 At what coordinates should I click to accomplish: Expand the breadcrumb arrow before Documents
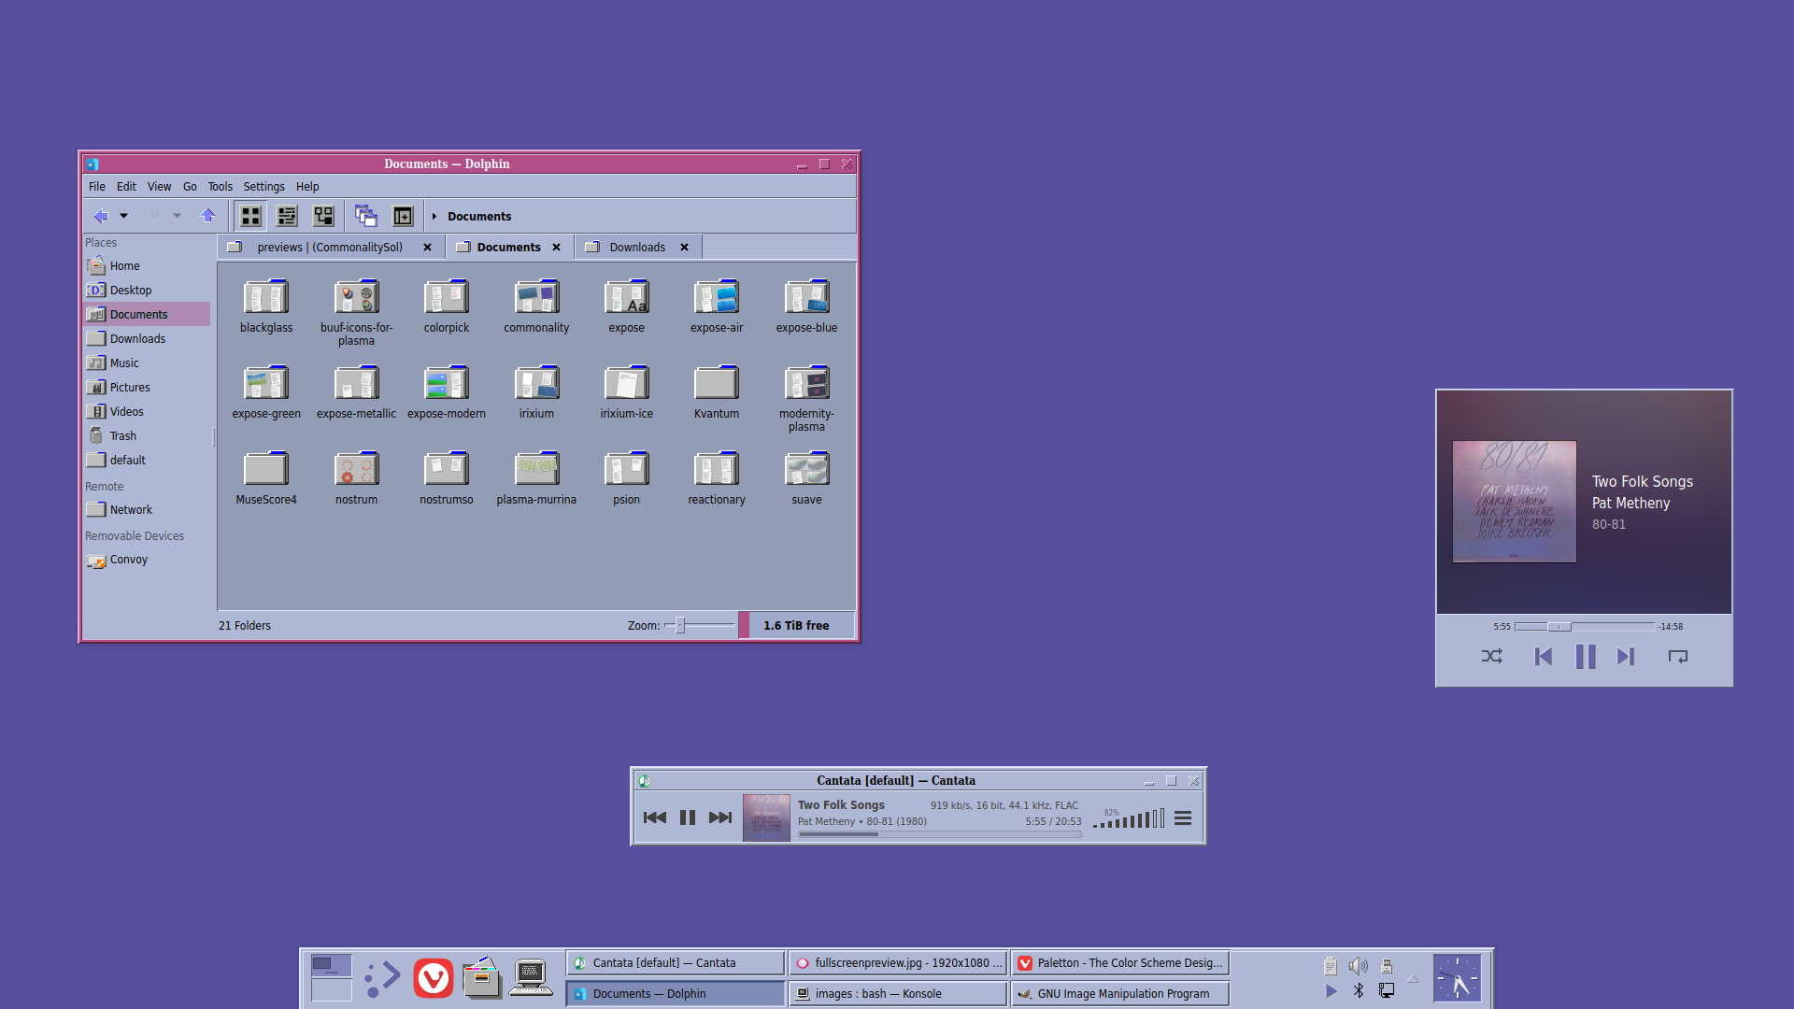pyautogui.click(x=434, y=216)
